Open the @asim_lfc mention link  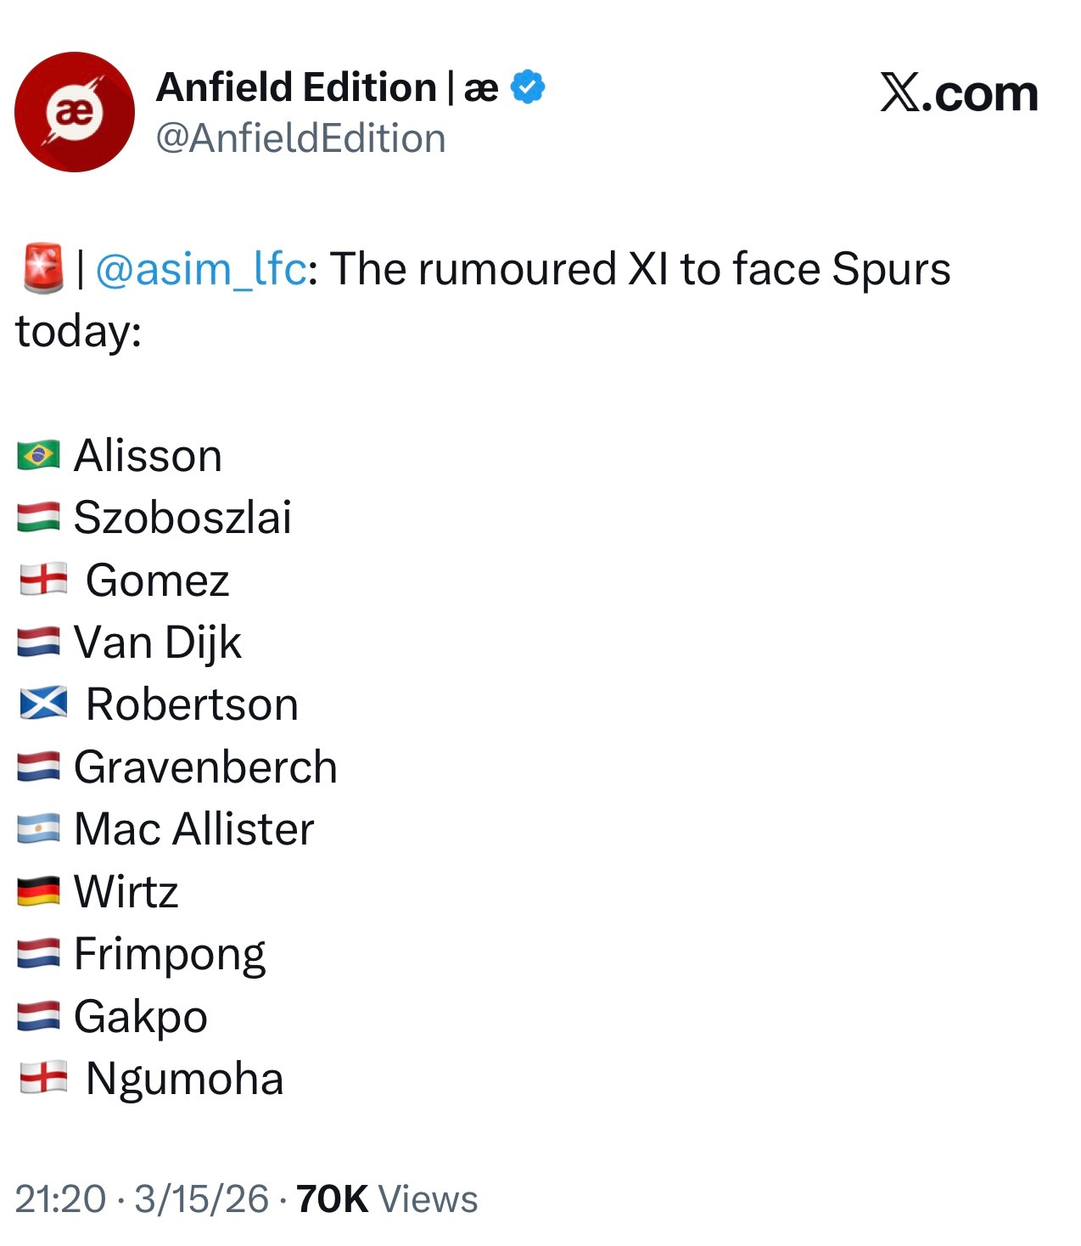pyautogui.click(x=200, y=269)
